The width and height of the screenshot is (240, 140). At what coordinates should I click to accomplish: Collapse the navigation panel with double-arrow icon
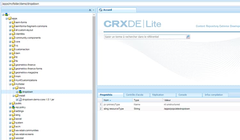[x=93, y=10]
